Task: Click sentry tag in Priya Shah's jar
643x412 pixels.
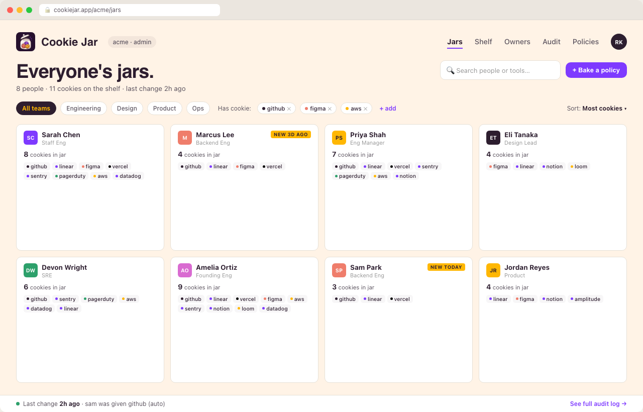Action: [428, 166]
